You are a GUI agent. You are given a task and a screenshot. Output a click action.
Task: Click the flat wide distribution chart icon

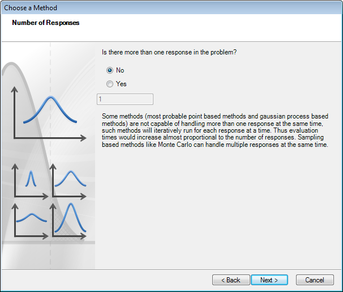(31, 218)
